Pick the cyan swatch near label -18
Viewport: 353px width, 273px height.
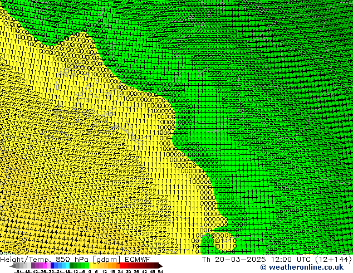click(x=68, y=266)
